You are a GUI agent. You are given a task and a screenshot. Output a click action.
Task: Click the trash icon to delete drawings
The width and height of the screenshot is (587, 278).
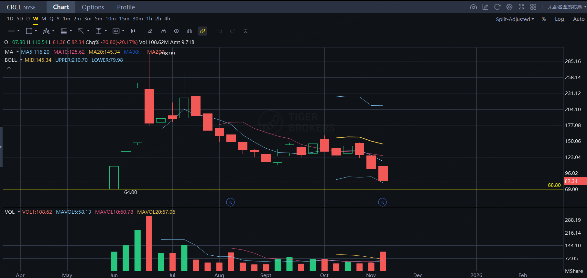[245, 31]
